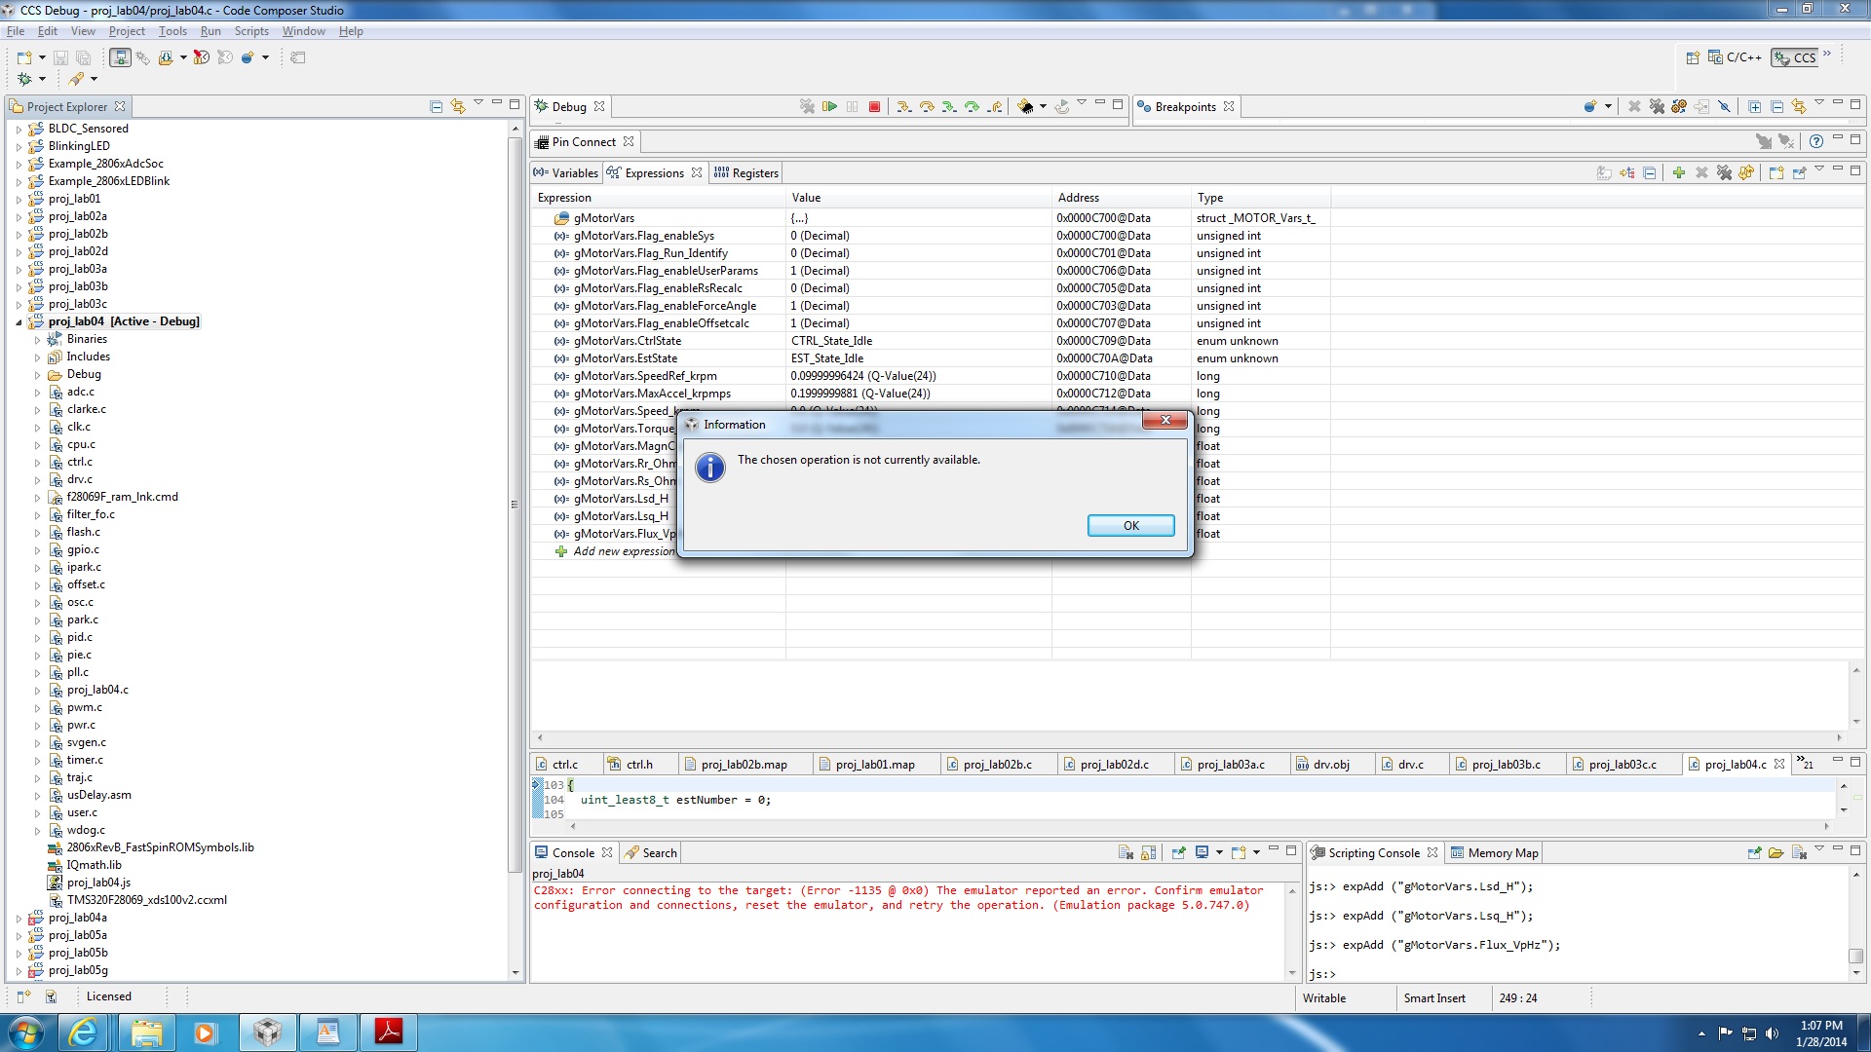Click the New file icon in main toolbar

coord(24,57)
